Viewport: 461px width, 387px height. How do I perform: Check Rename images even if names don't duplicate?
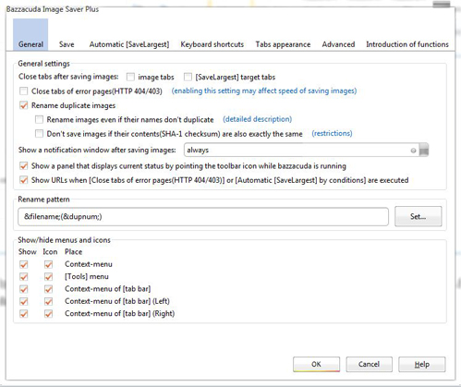tap(39, 119)
